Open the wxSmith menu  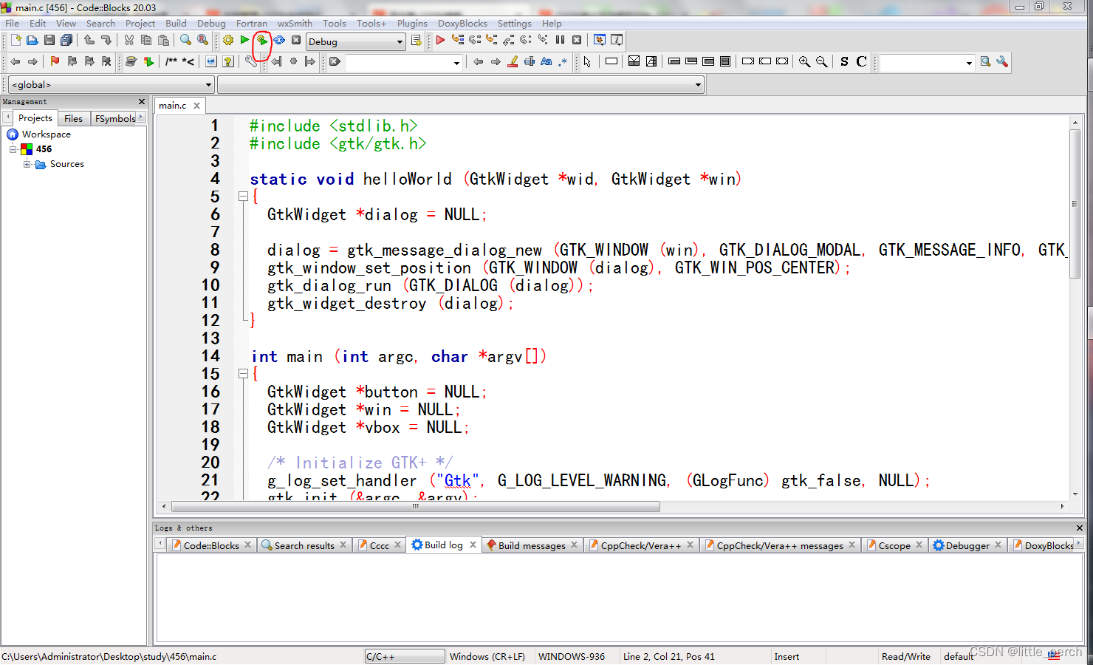[x=295, y=24]
